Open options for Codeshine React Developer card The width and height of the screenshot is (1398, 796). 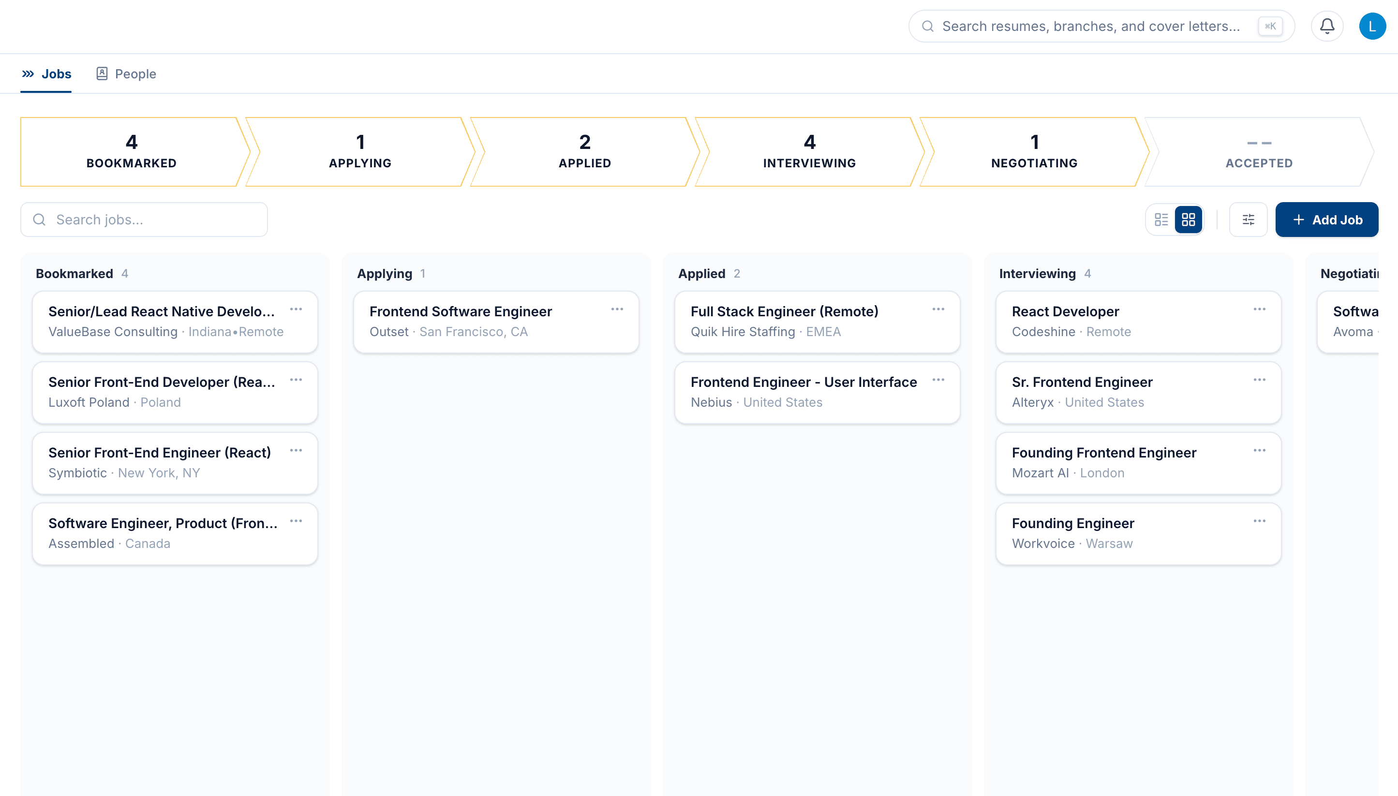pos(1260,310)
